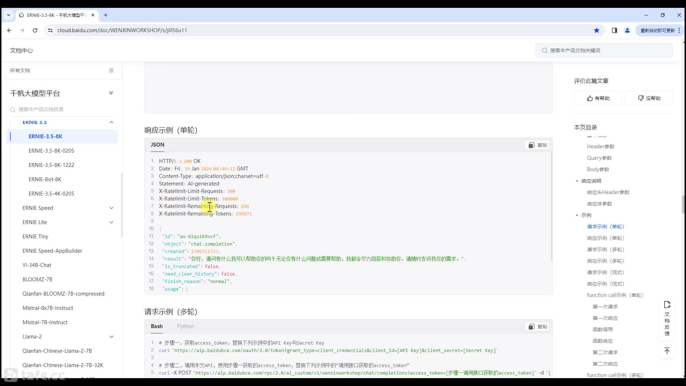Jump to 响应头Header参数 section

click(608, 192)
